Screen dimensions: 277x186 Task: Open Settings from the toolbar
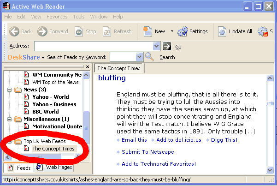click(183, 31)
